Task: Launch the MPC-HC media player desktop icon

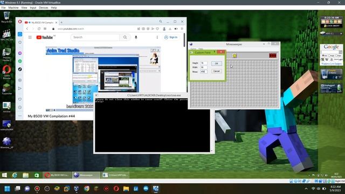Action: (6, 35)
